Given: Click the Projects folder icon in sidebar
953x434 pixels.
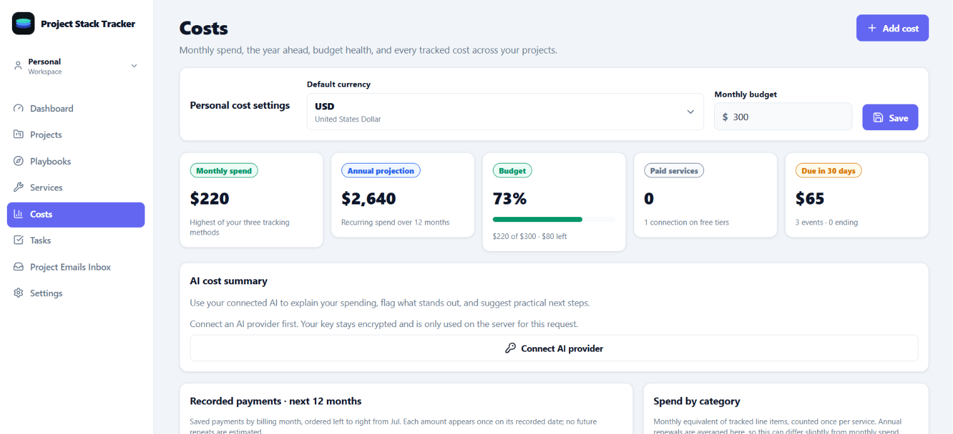Looking at the screenshot, I should coord(18,135).
